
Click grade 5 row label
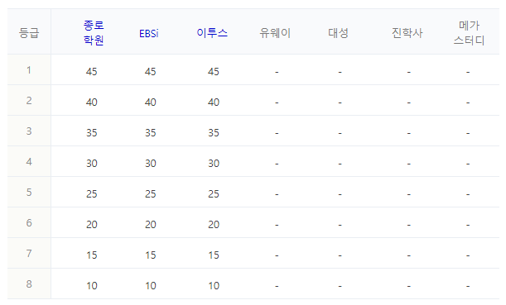(x=29, y=193)
